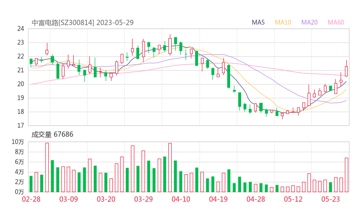This screenshot has width=354, height=210.
Task: Click the final red volume bar on the right
Action: click(x=346, y=175)
